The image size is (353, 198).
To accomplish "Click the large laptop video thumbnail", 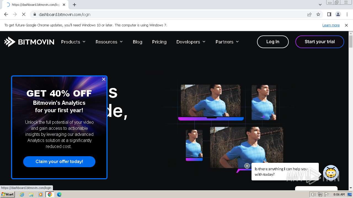I will pyautogui.click(x=211, y=102).
